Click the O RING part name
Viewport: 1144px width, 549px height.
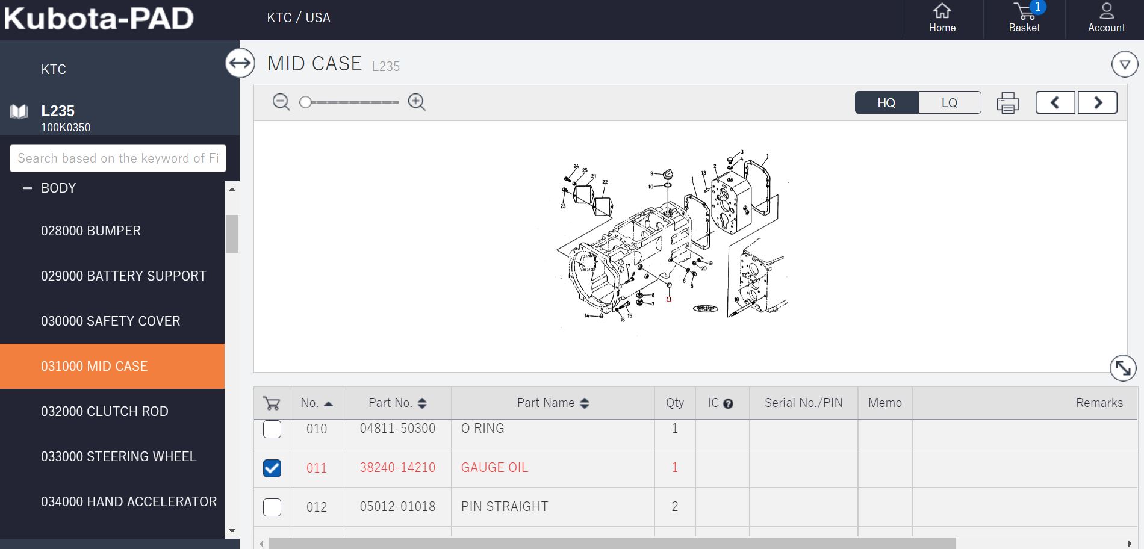482,429
